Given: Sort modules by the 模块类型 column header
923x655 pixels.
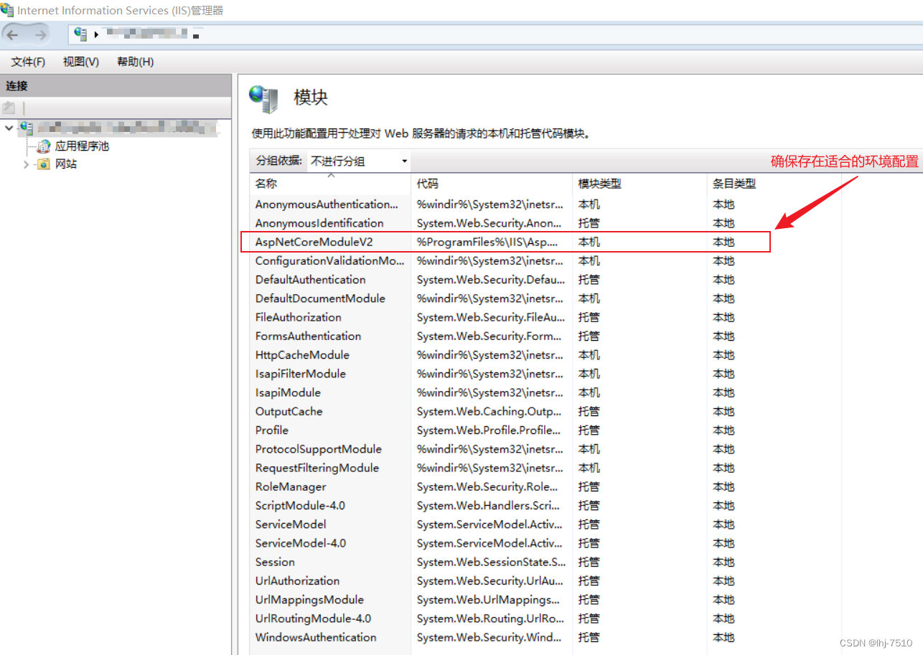Looking at the screenshot, I should click(x=637, y=184).
